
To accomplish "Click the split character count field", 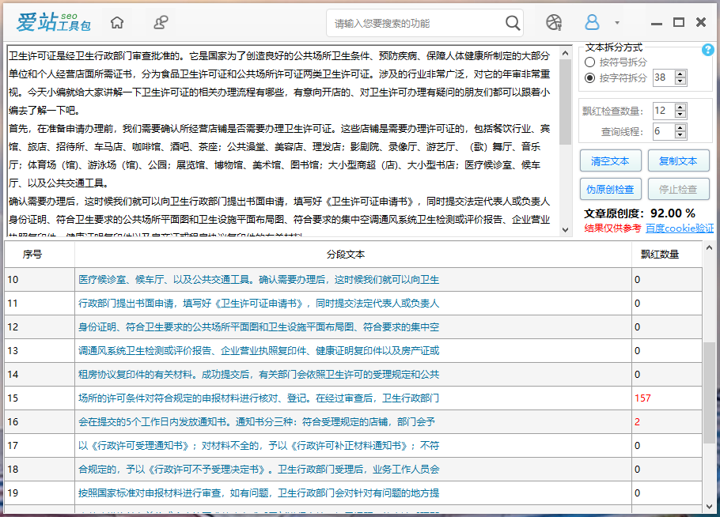I will pyautogui.click(x=664, y=77).
